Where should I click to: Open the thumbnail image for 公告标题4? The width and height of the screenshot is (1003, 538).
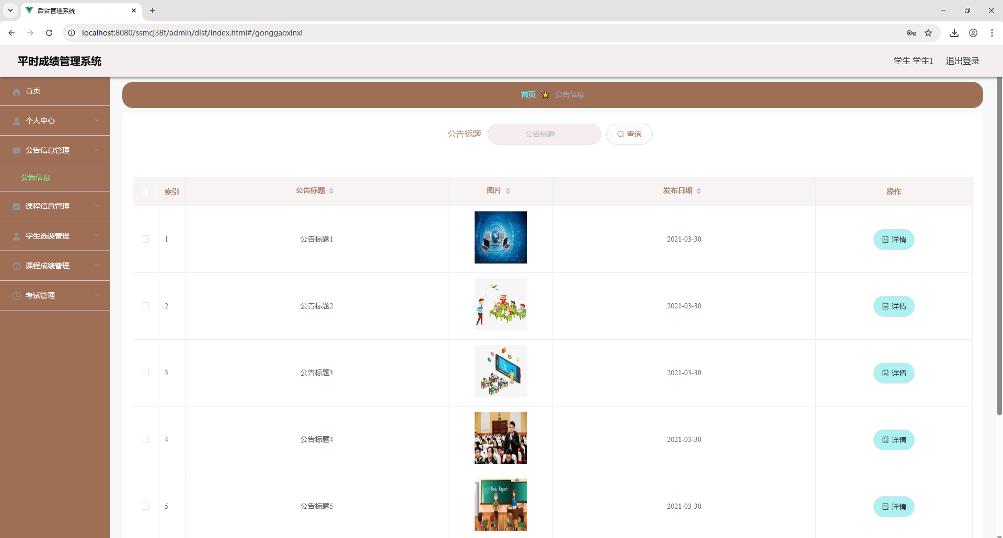coord(501,438)
